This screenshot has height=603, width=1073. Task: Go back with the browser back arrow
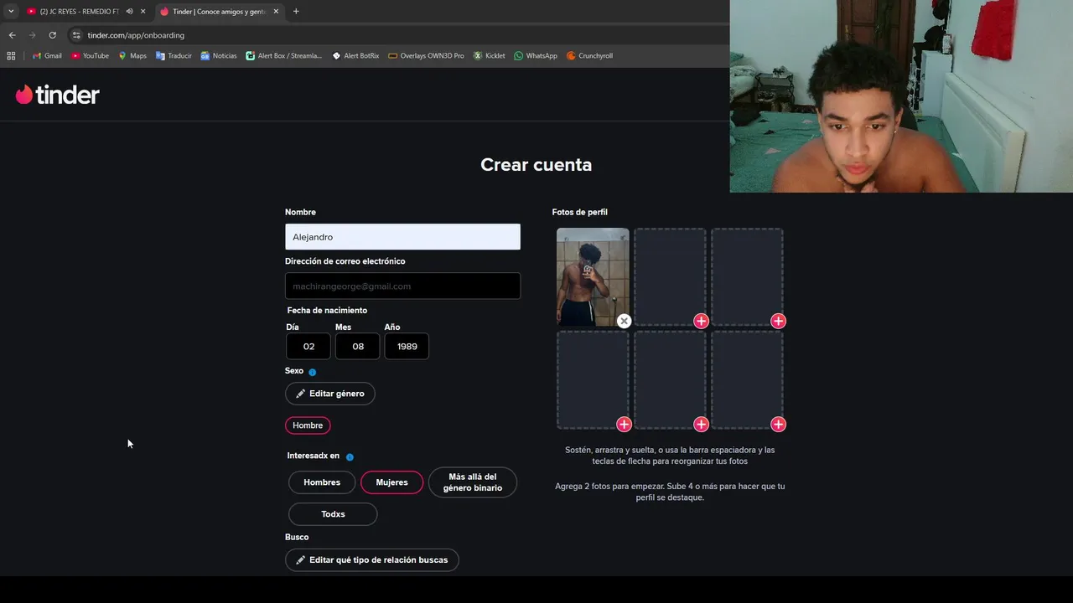click(x=12, y=35)
